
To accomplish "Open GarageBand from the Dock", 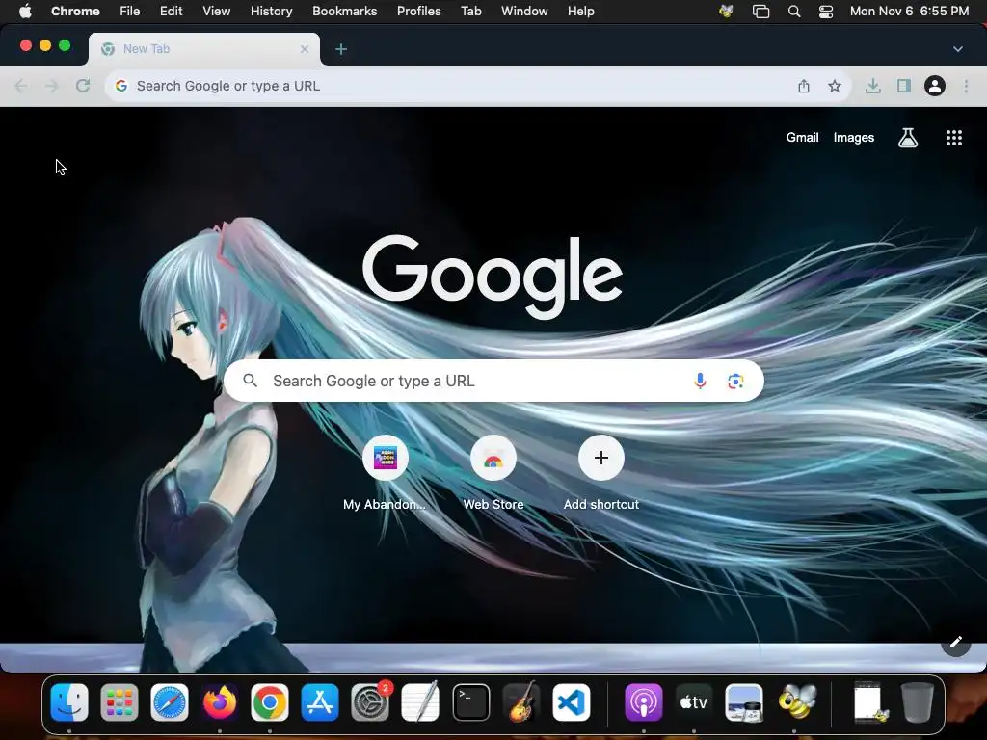I will click(x=521, y=701).
